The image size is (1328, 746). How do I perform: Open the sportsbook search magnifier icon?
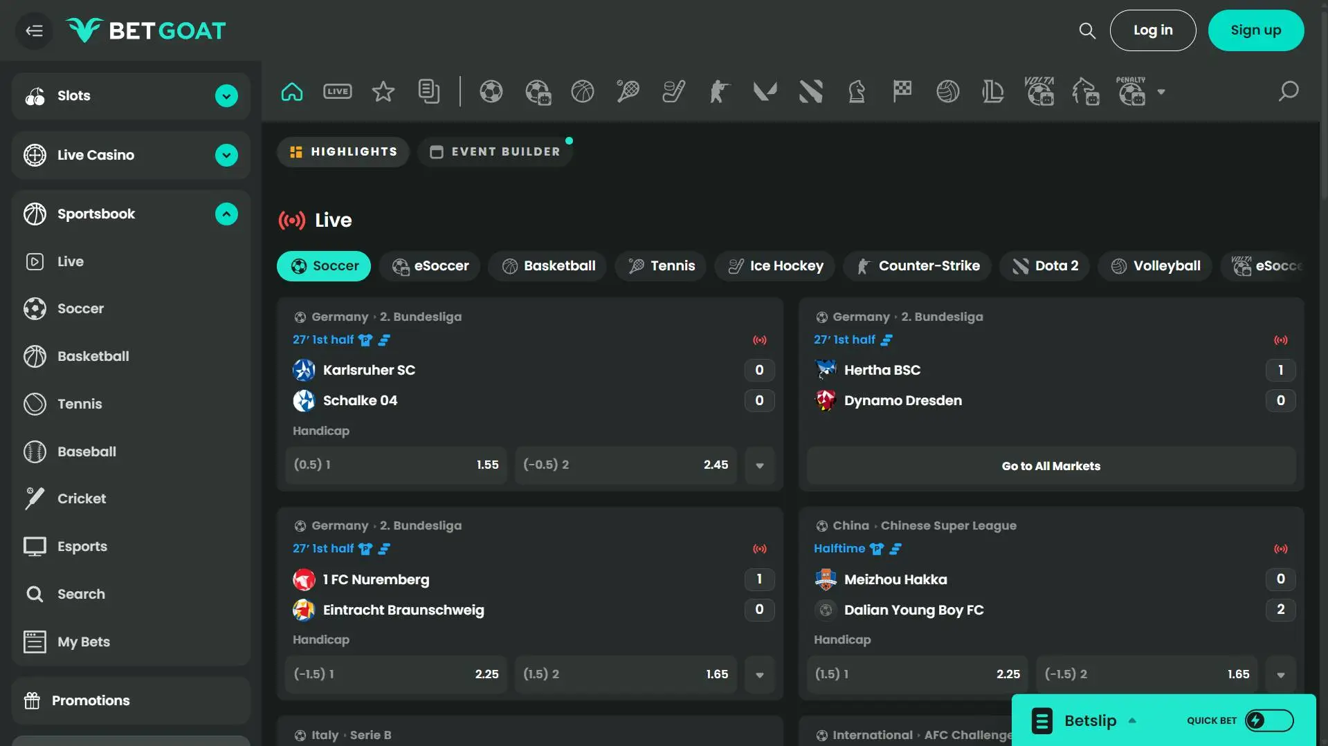coord(1289,91)
